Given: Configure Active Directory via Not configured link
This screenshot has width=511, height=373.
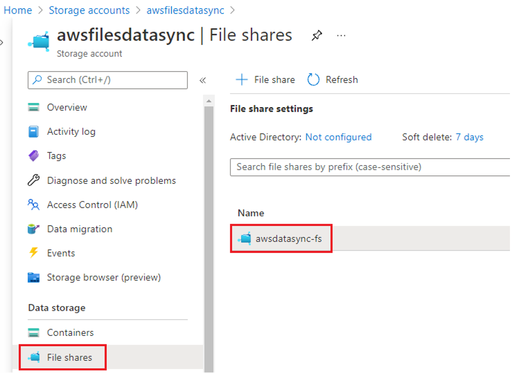Looking at the screenshot, I should 338,137.
